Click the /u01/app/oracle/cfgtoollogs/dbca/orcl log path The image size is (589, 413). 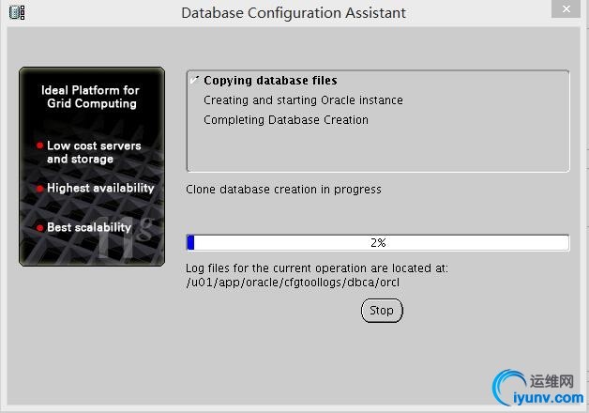coord(294,282)
